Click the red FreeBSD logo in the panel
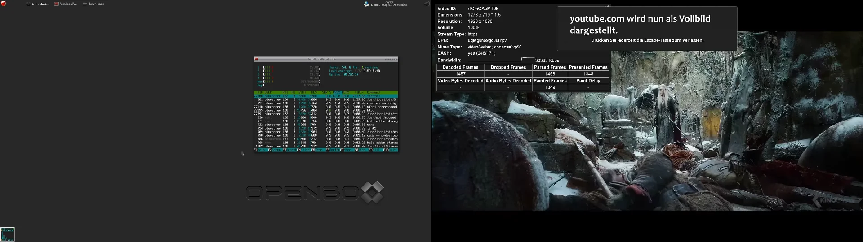Screen dimensions: 863x242 [4, 4]
